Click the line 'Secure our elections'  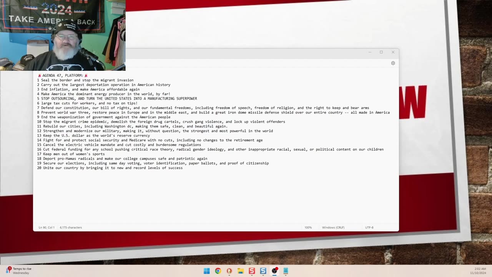point(153,163)
